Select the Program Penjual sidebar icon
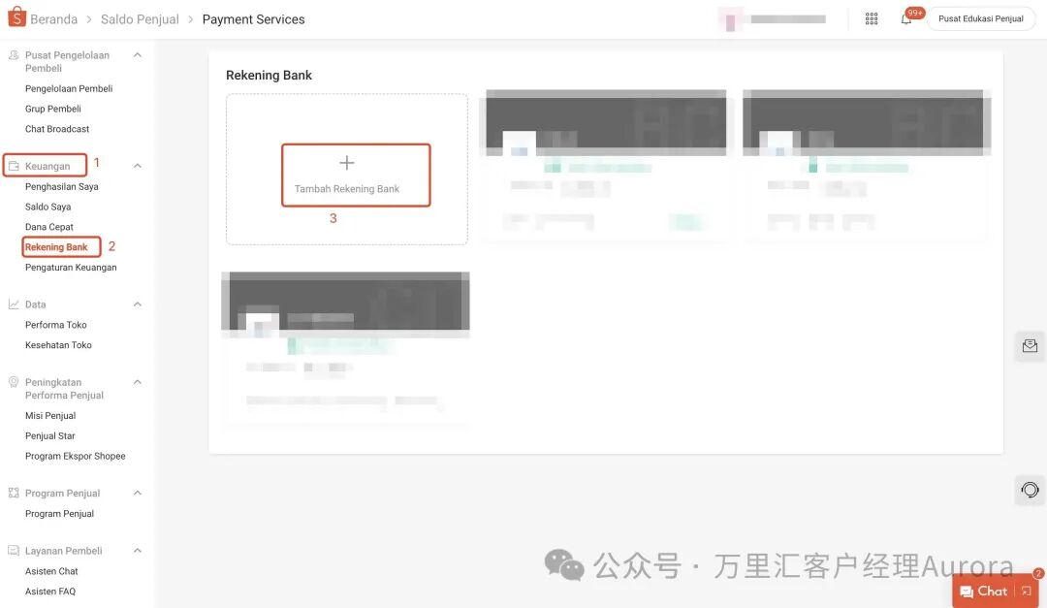This screenshot has width=1047, height=608. (15, 493)
